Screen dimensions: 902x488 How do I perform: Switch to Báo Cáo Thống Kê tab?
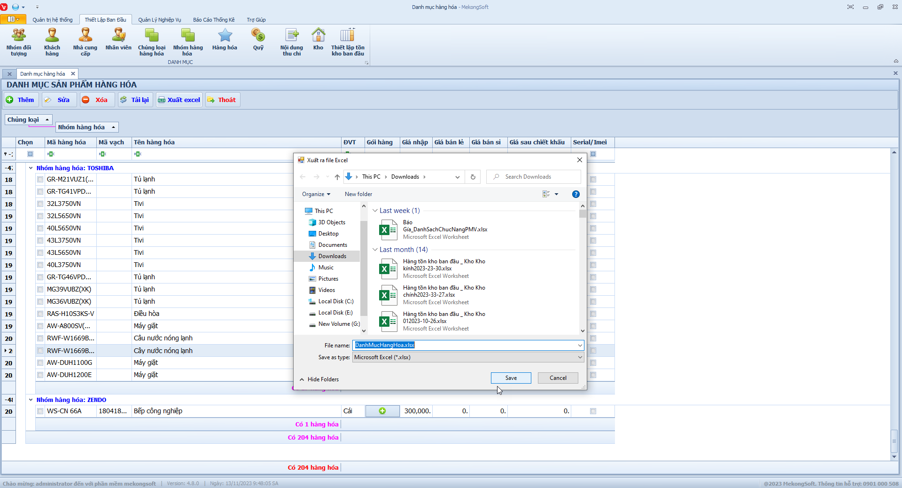pos(214,20)
